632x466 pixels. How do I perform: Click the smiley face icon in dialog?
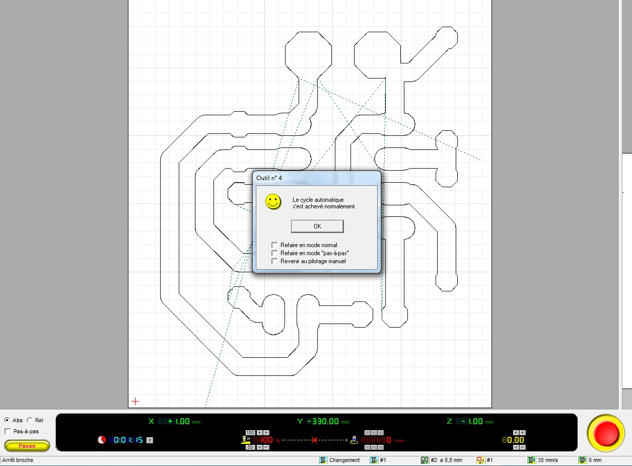coord(273,202)
